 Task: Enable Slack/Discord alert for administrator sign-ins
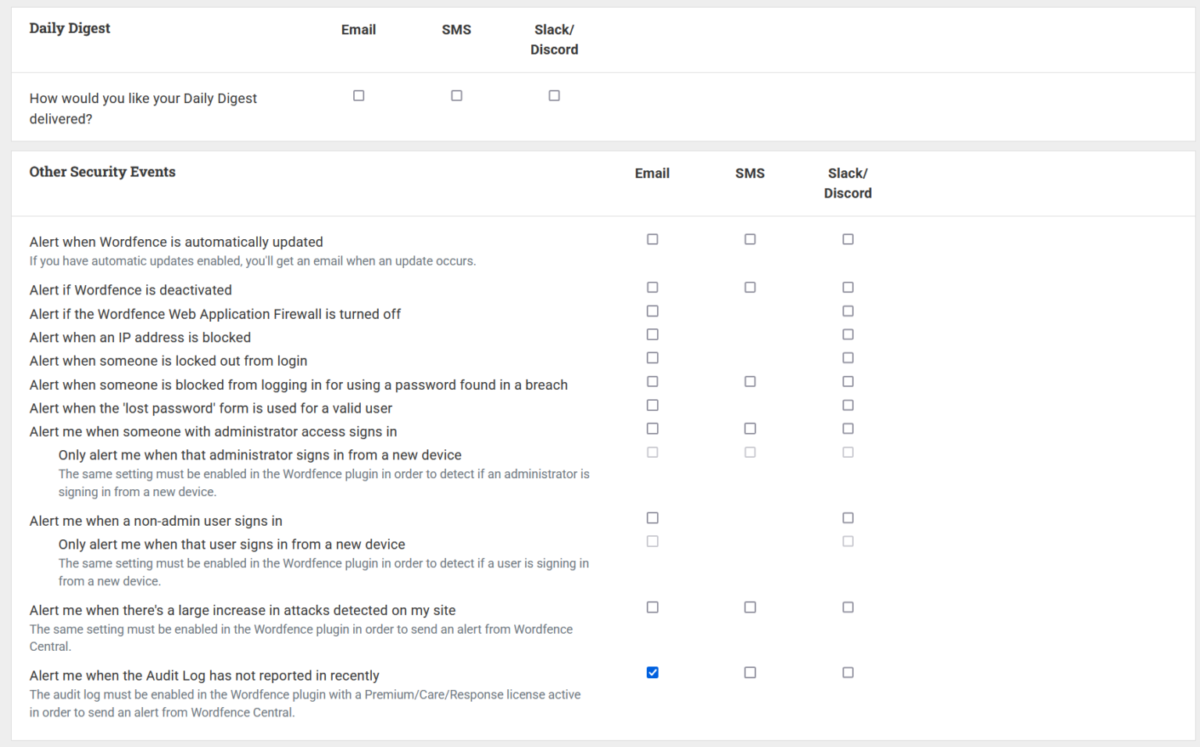(x=848, y=428)
